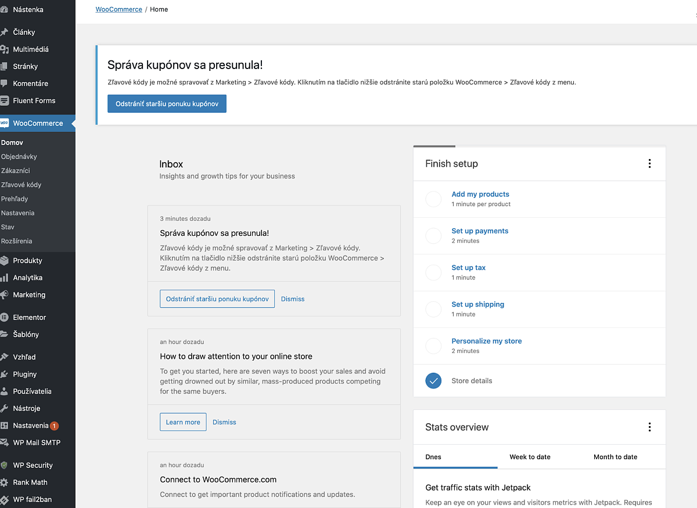This screenshot has height=508, width=697.
Task: Select the Set up payments task circle
Action: pyautogui.click(x=433, y=236)
